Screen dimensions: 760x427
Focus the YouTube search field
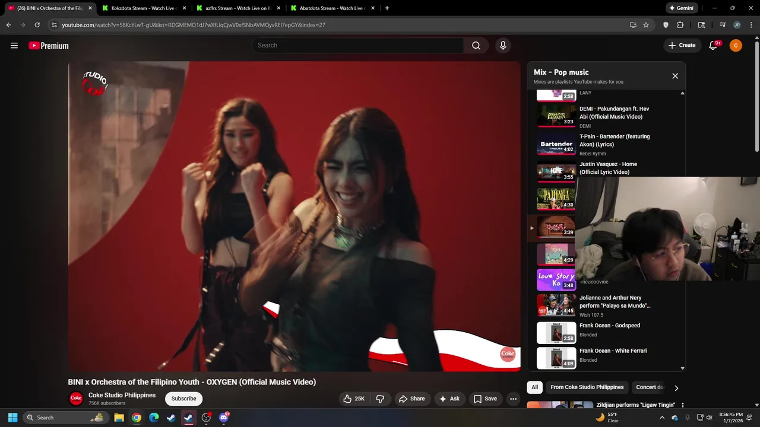point(357,46)
